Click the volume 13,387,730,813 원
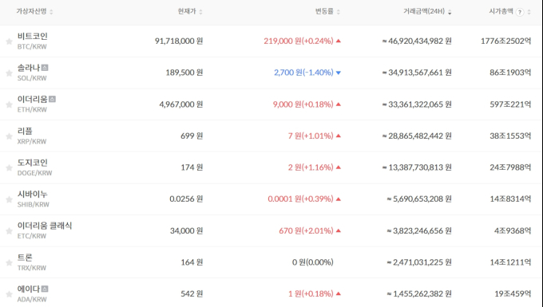This screenshot has width=543, height=307. click(x=417, y=167)
